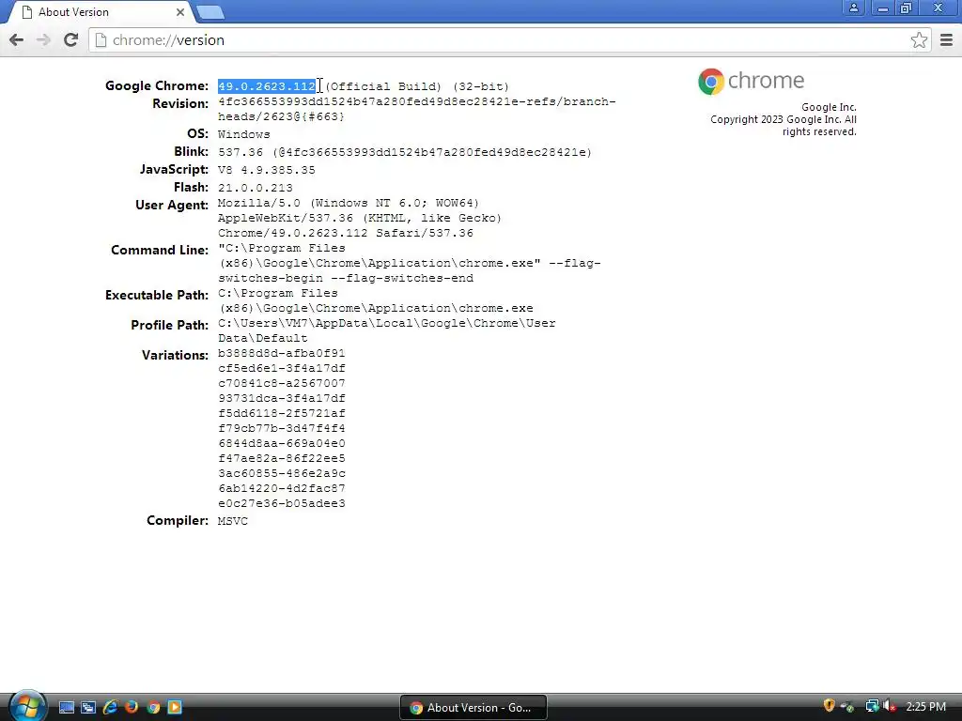Click the Google Chrome: label
The image size is (962, 721).
[157, 85]
